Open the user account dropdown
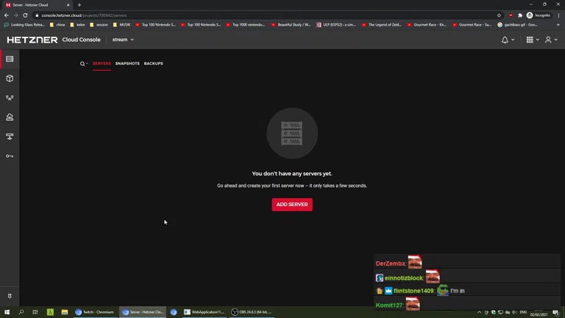The height and width of the screenshot is (318, 565). click(x=550, y=40)
